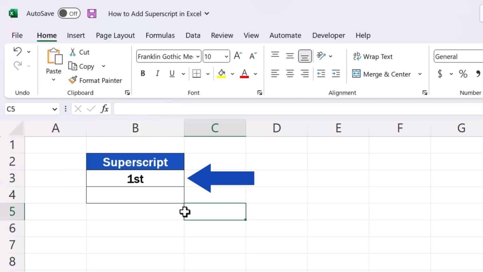
Task: Expand the font size dropdown
Action: tap(226, 57)
